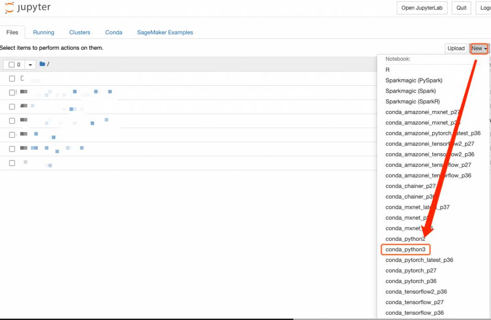Open the selection dropdown arrow beside counter
This screenshot has height=320, width=491.
[x=30, y=65]
